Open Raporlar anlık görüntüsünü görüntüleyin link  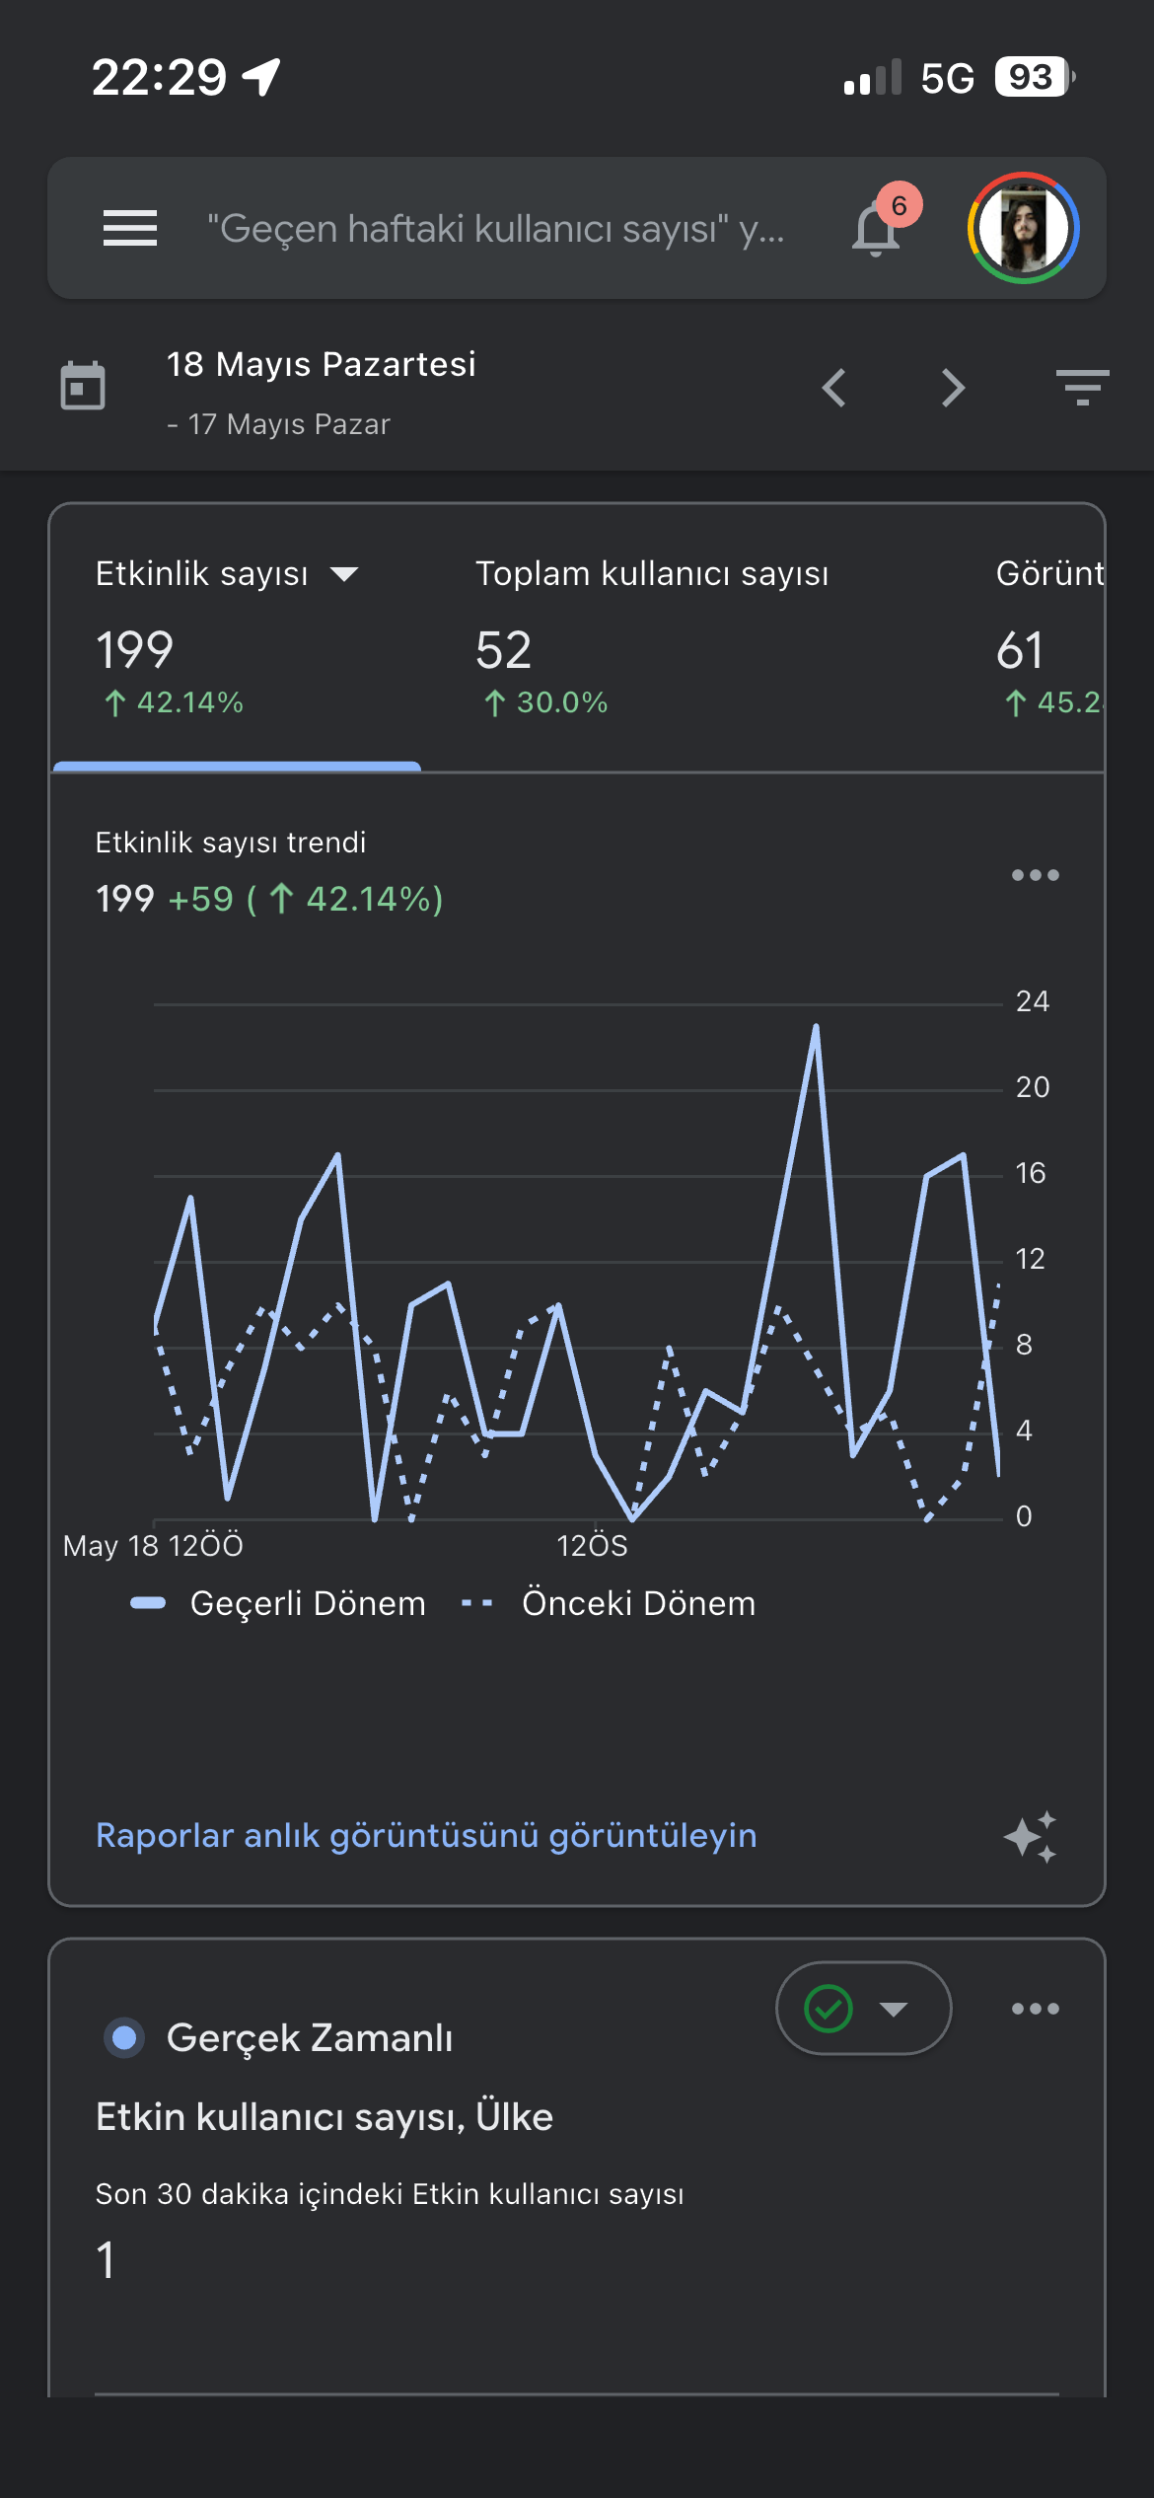[426, 1835]
